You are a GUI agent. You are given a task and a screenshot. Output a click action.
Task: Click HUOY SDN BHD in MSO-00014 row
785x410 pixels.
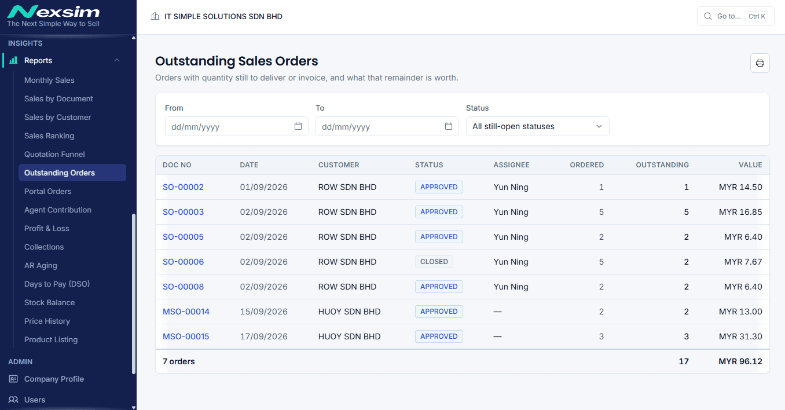tap(350, 312)
